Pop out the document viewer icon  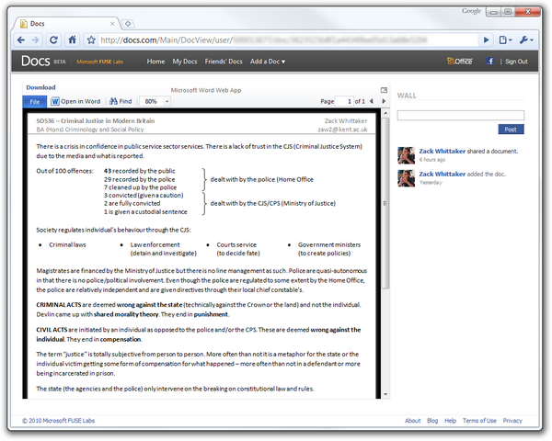point(384,90)
